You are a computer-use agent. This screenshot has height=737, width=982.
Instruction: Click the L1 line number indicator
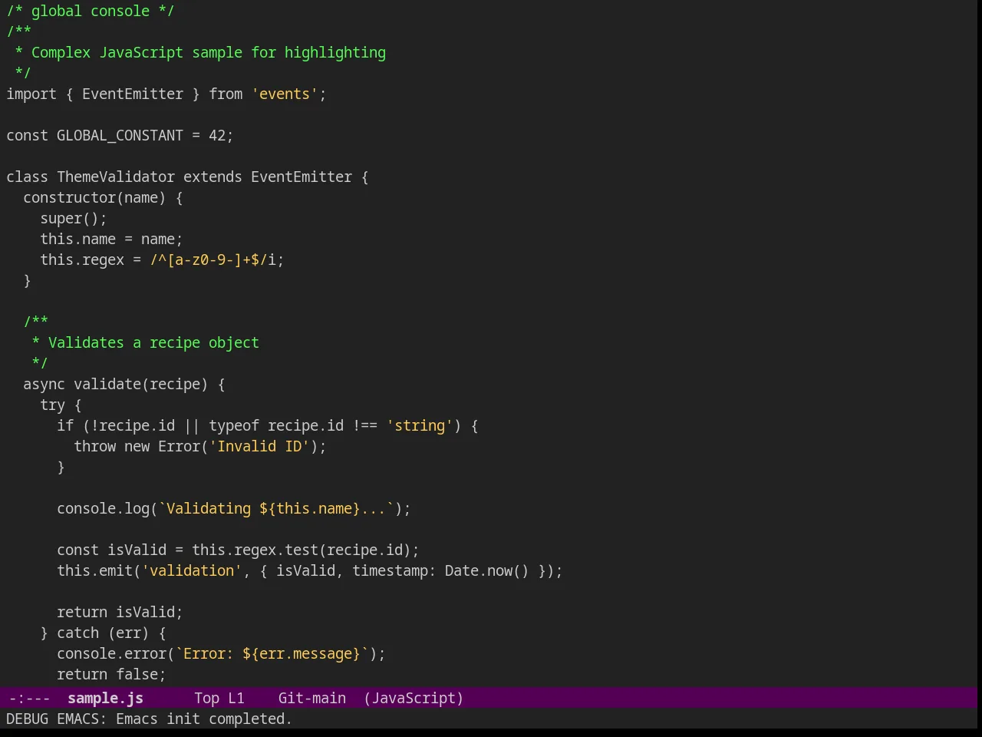(236, 698)
